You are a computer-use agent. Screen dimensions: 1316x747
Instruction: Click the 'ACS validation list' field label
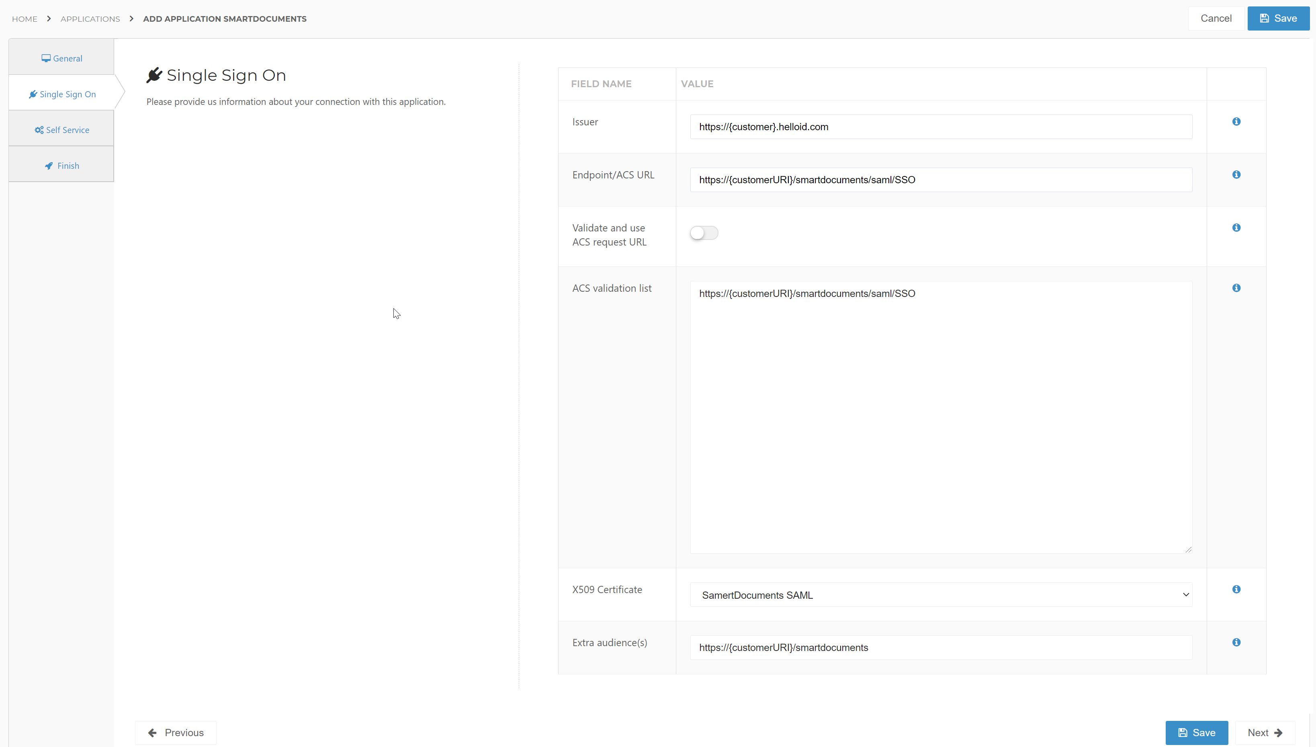pos(612,289)
